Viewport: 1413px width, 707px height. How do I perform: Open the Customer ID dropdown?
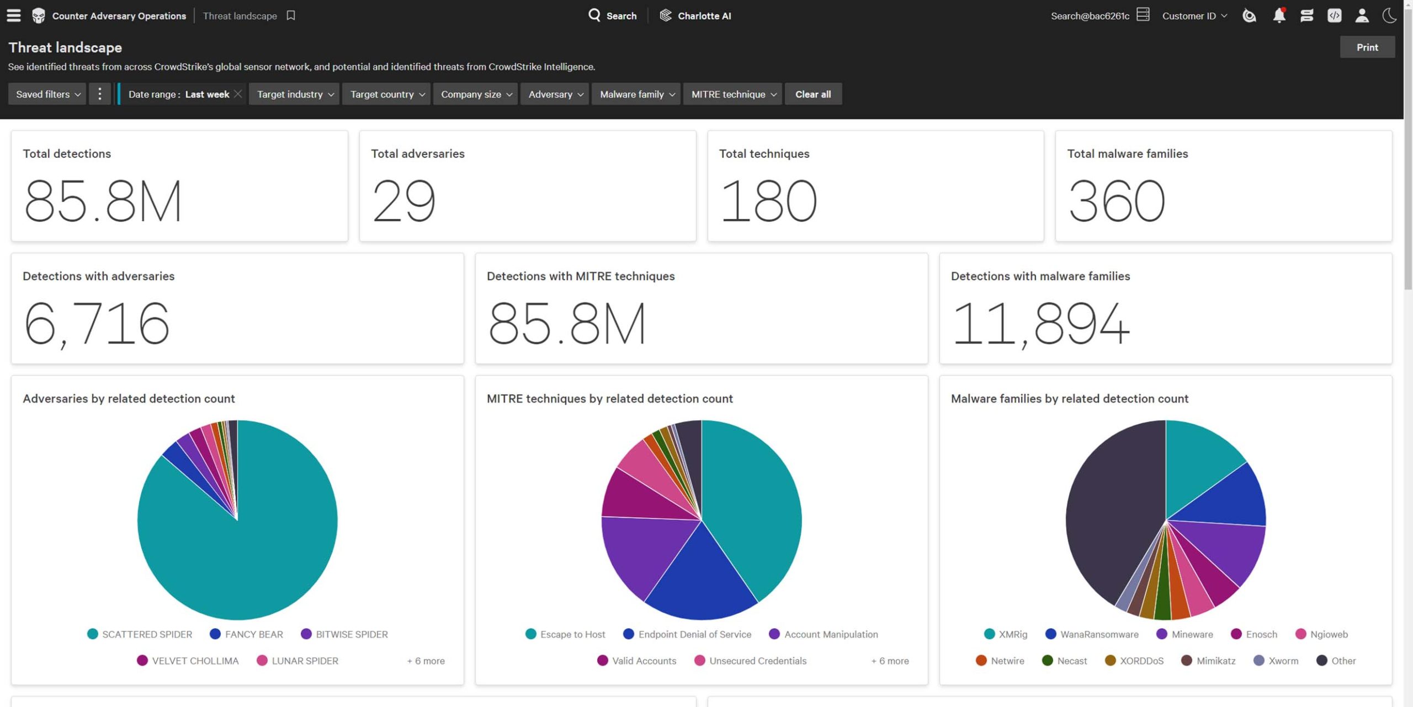click(x=1194, y=15)
